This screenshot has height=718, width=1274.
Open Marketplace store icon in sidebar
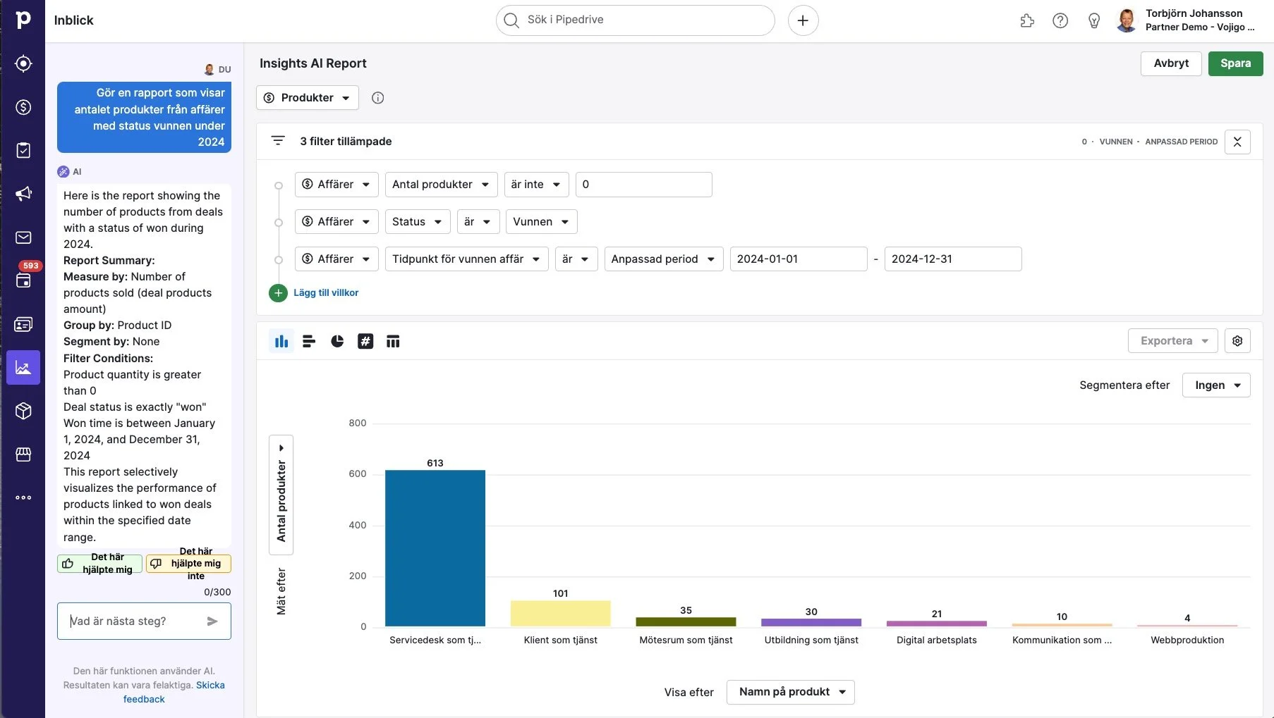[x=23, y=454]
